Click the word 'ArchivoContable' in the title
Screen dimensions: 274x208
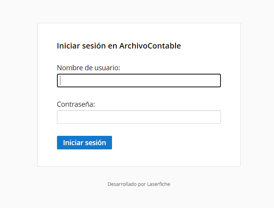pyautogui.click(x=150, y=46)
